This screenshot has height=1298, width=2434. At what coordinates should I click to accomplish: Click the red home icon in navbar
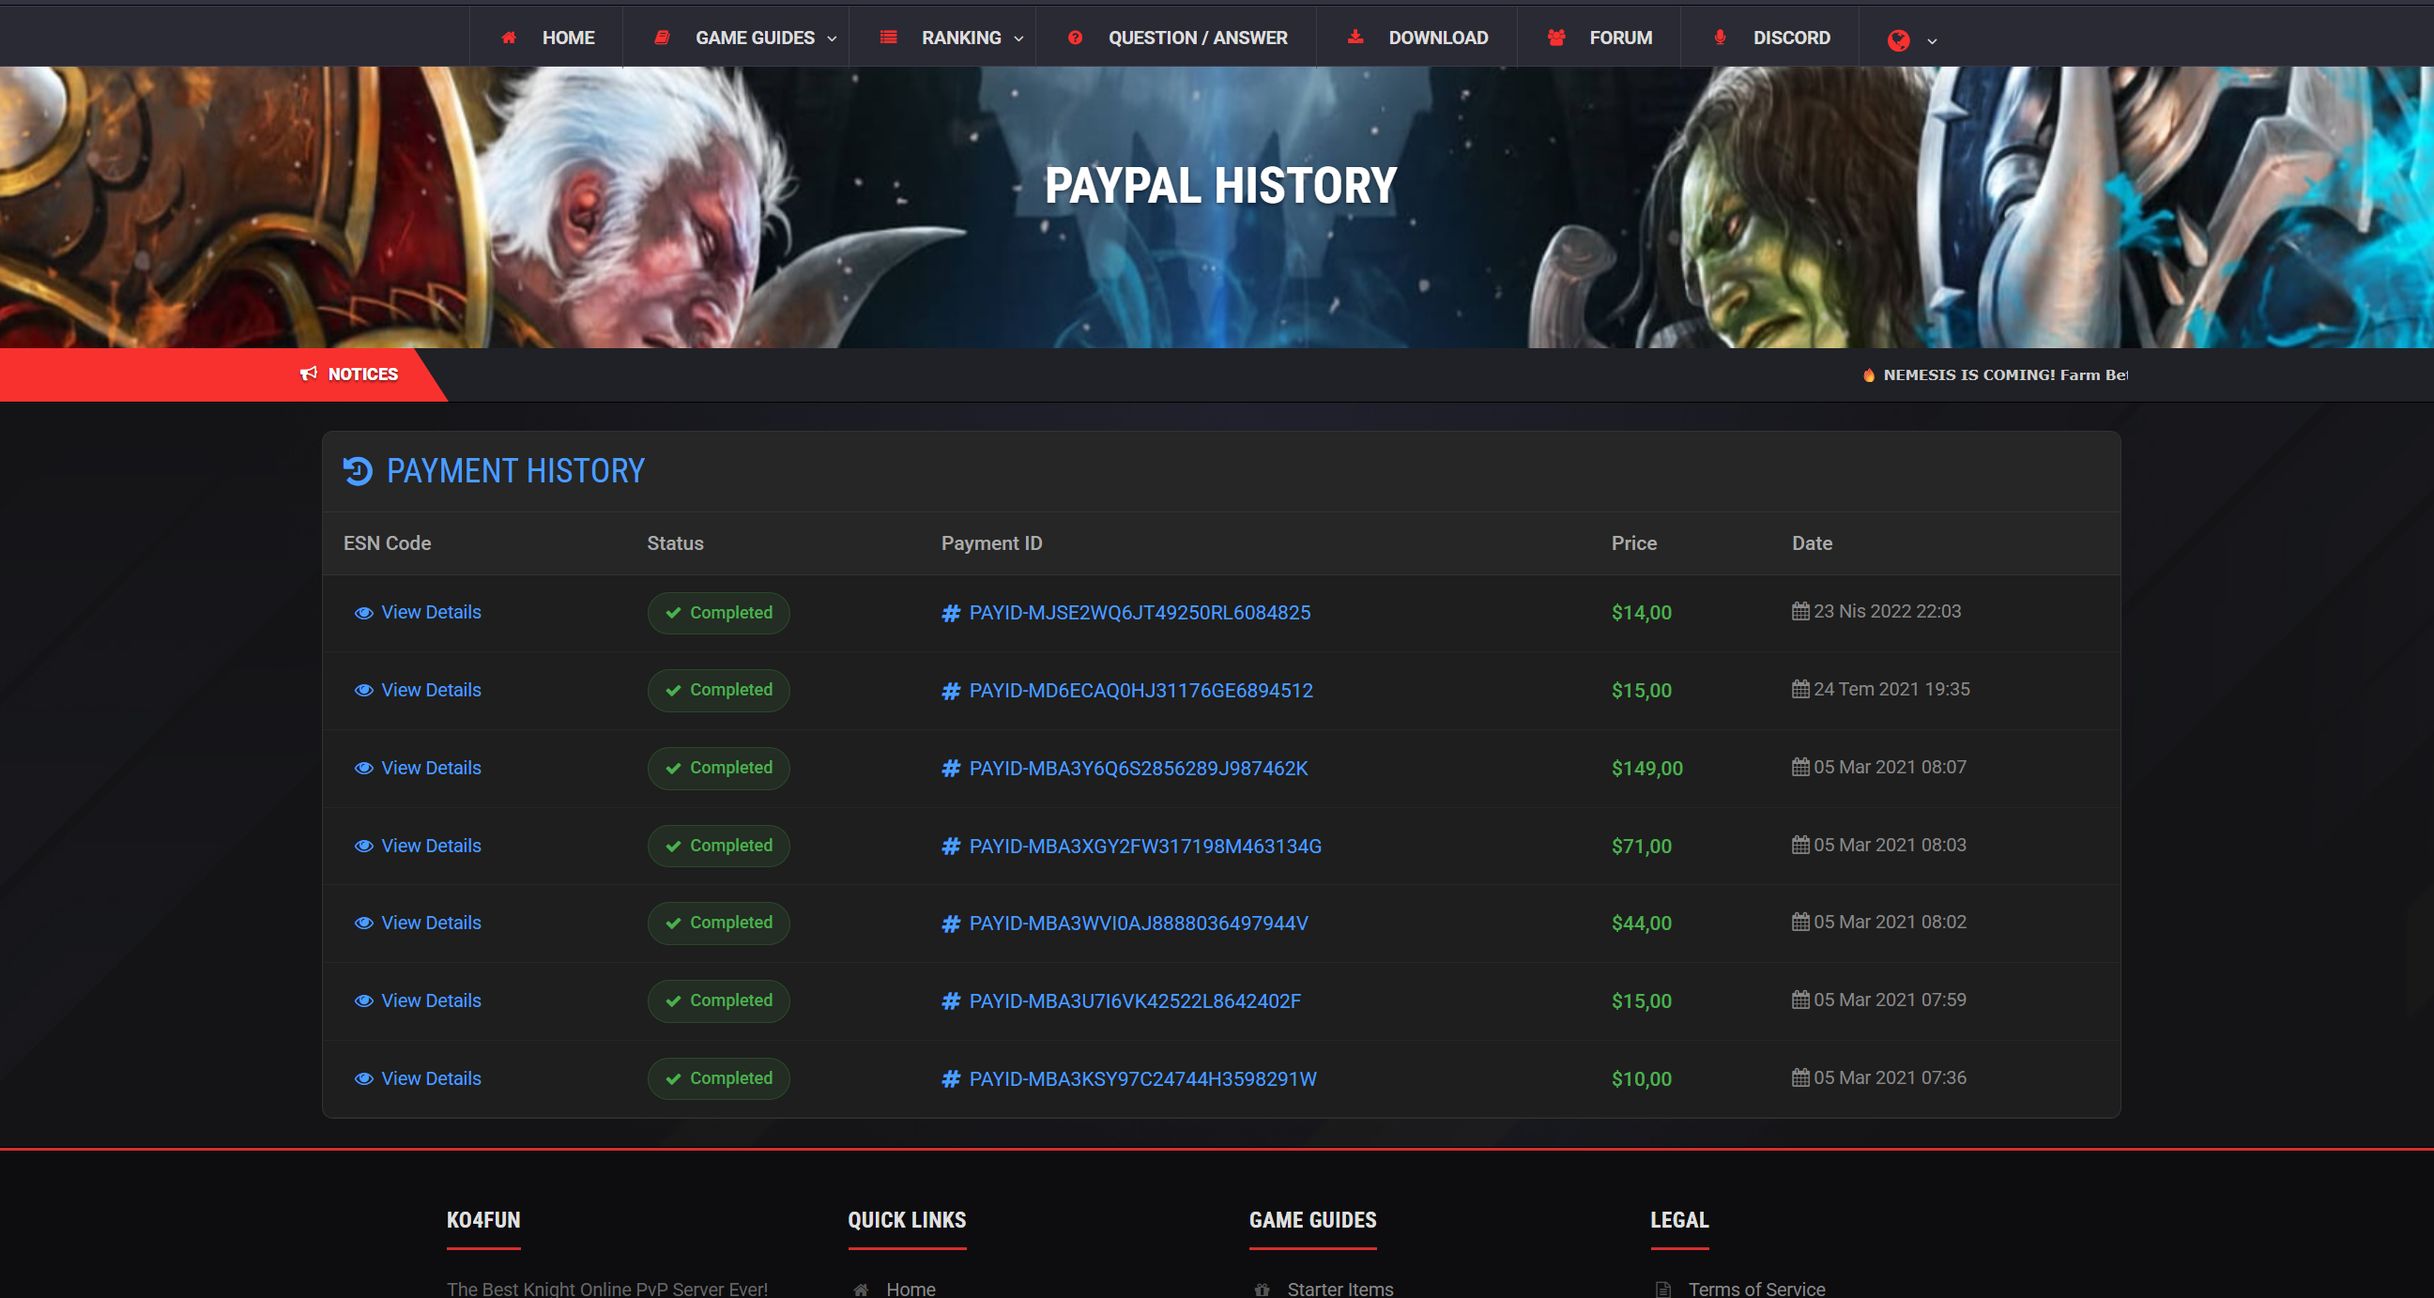509,38
